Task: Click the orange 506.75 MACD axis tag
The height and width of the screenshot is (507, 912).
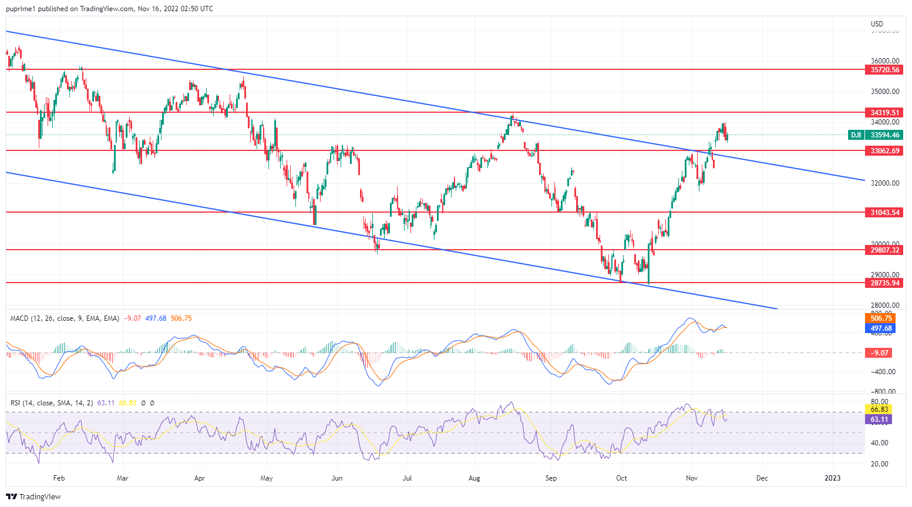Action: click(x=880, y=318)
